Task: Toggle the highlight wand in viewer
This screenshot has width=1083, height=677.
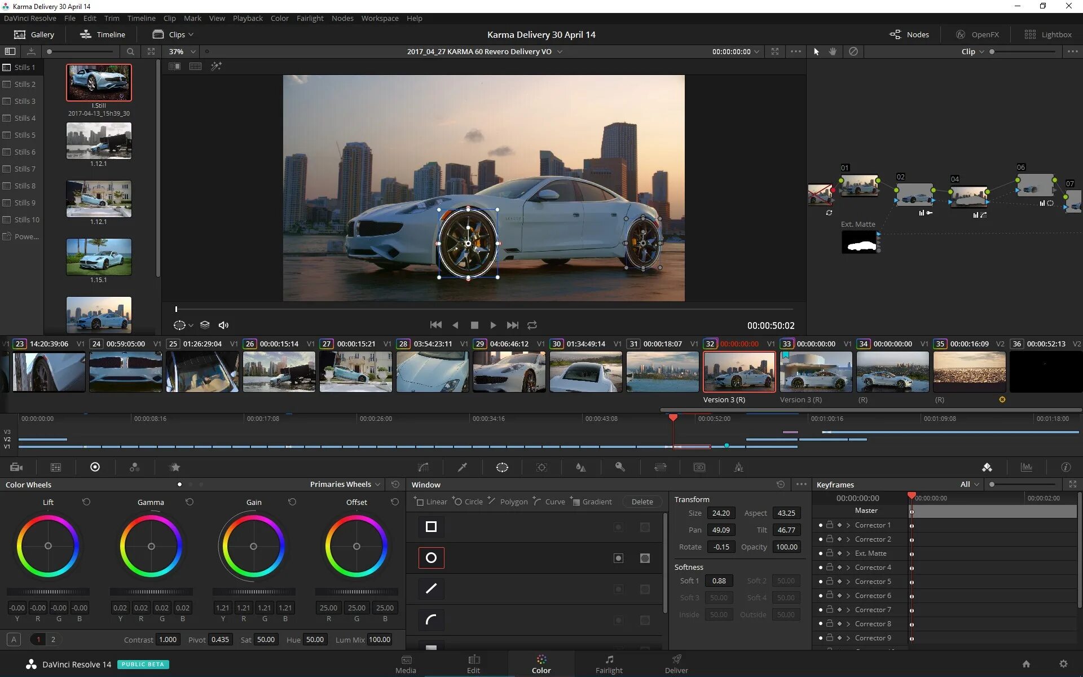Action: 215,67
